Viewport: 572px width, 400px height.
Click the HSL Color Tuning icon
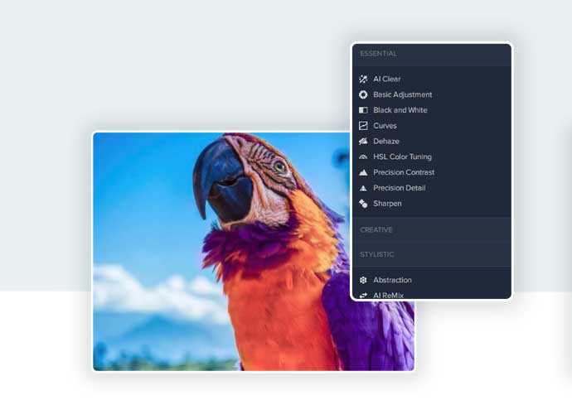point(363,157)
